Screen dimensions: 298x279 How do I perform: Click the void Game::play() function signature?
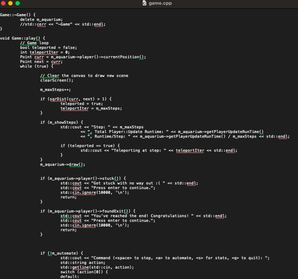pyautogui.click(x=22, y=38)
